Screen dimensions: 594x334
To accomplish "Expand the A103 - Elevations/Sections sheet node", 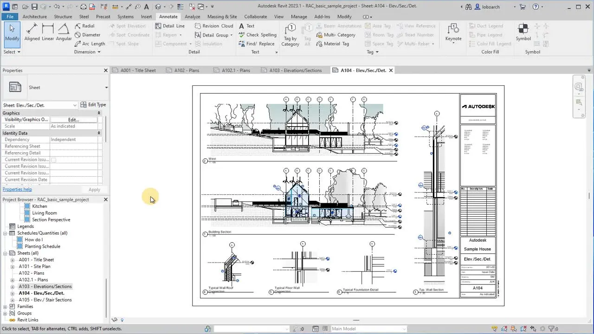I will (13, 287).
